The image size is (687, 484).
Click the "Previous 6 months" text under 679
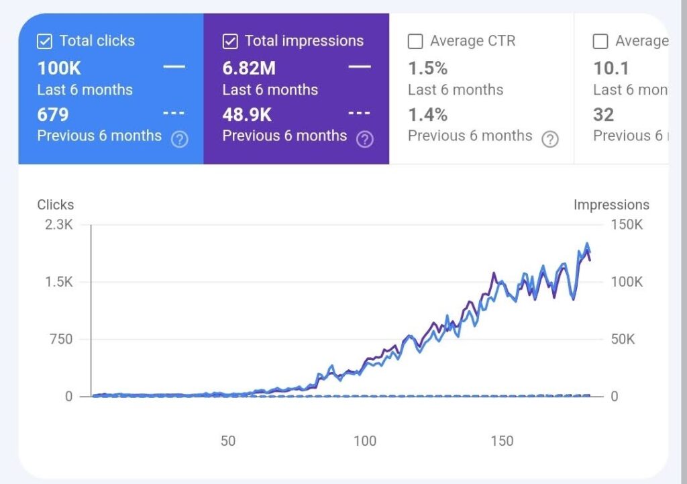click(99, 136)
